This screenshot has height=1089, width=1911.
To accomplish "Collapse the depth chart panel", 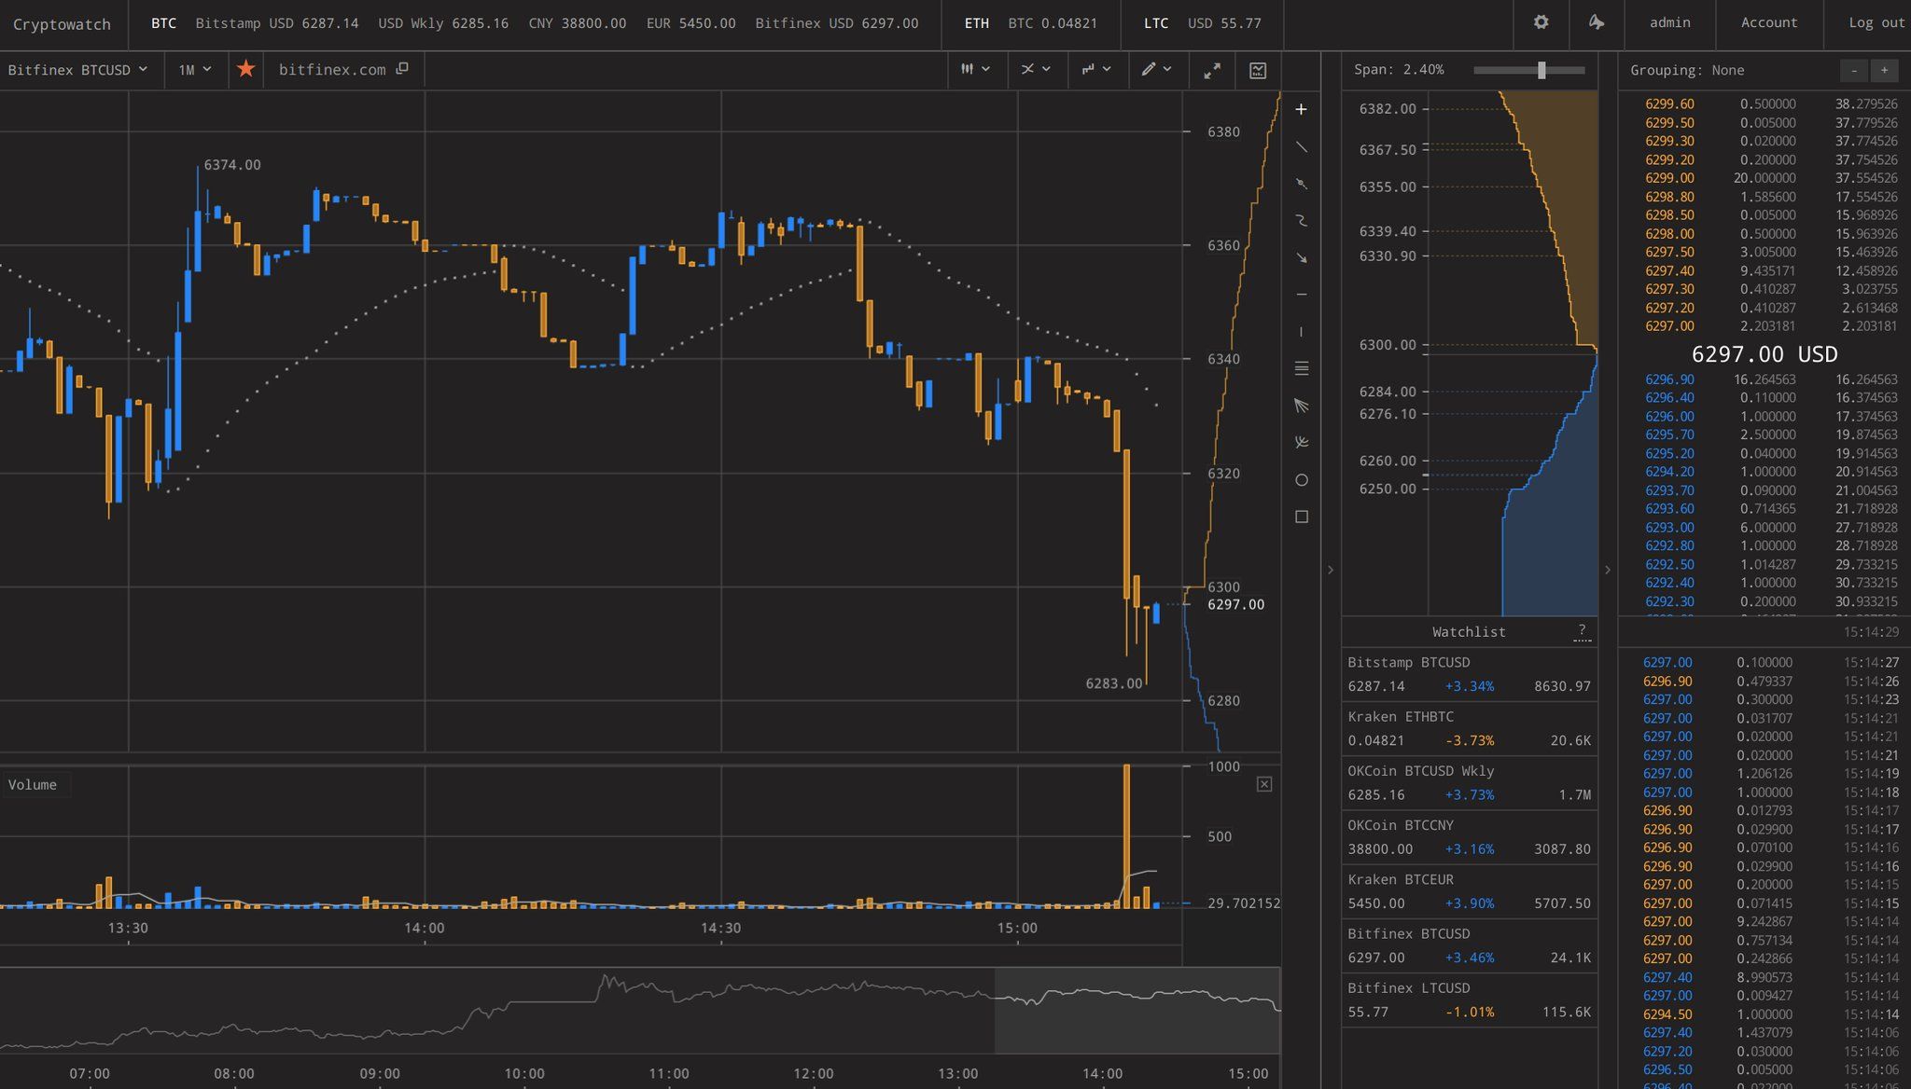I will pos(1330,569).
